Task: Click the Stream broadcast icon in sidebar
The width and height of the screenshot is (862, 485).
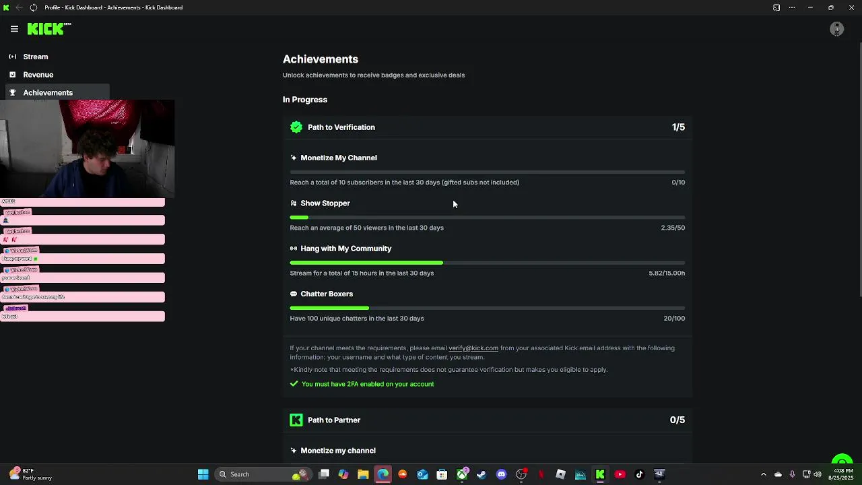Action: point(12,57)
